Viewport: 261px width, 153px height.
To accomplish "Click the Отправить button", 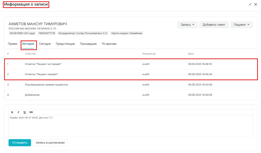I will [x=20, y=143].
